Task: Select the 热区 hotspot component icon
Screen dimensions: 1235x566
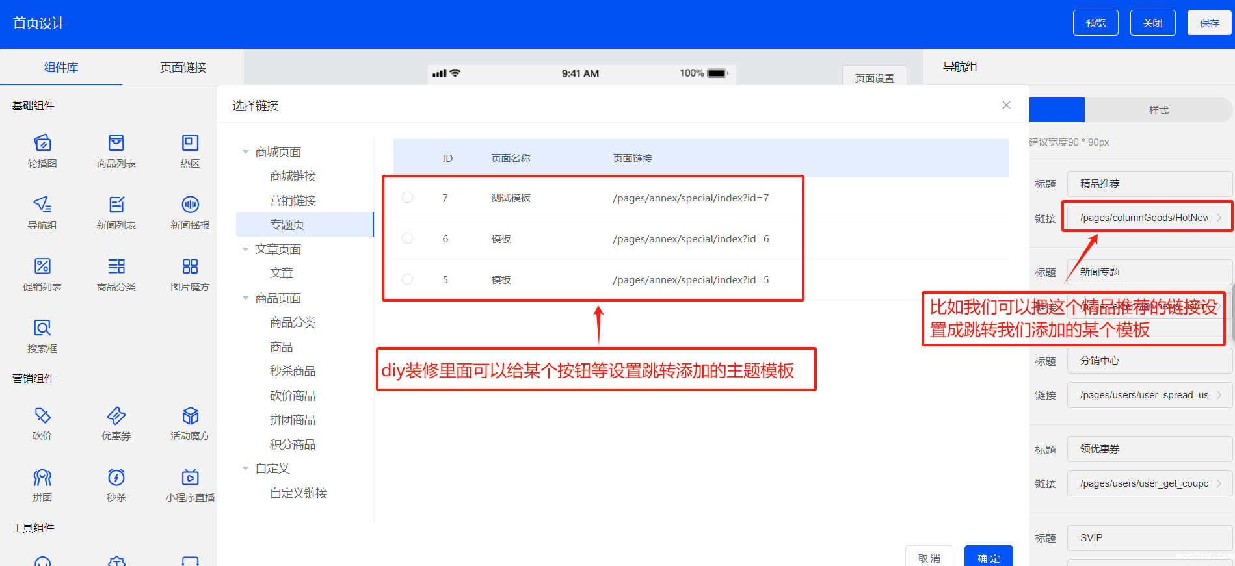Action: 190,143
